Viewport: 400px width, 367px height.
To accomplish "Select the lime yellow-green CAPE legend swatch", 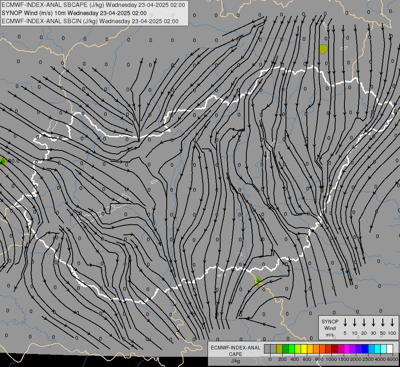I will pyautogui.click(x=298, y=349).
